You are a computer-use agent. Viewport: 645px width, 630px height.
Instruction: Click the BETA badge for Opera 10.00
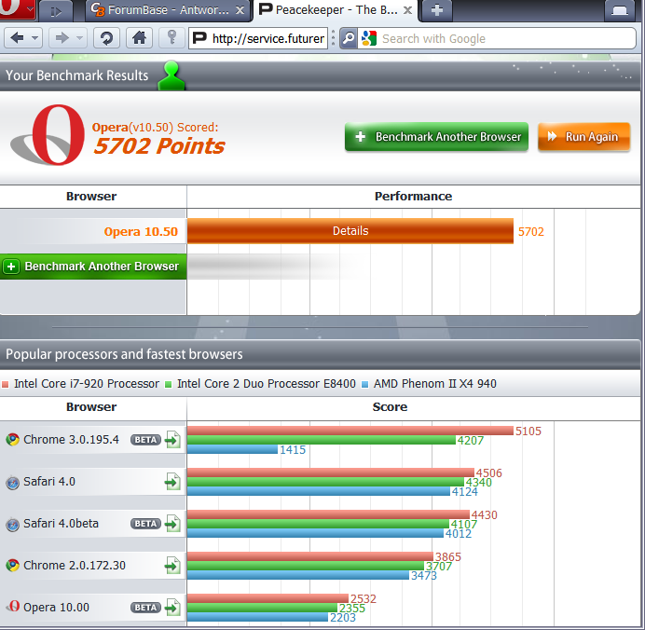tap(145, 608)
